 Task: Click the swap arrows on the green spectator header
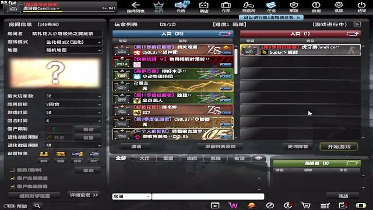pyautogui.click(x=352, y=163)
